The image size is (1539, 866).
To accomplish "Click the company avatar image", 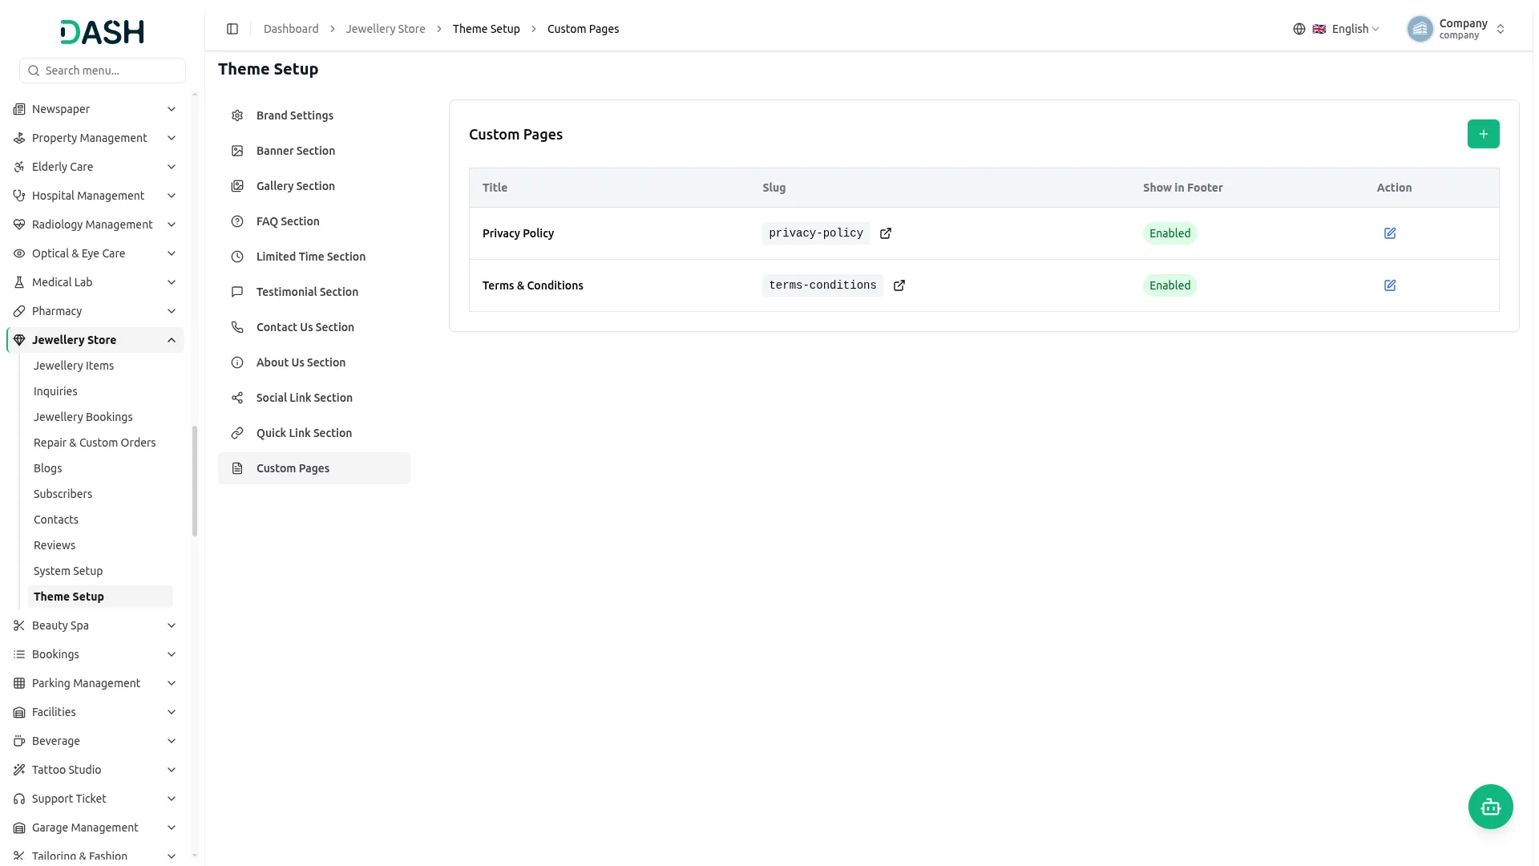I will click(1420, 29).
